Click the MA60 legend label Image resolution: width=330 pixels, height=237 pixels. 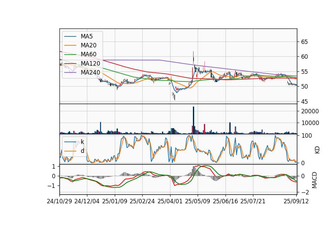tap(89, 55)
